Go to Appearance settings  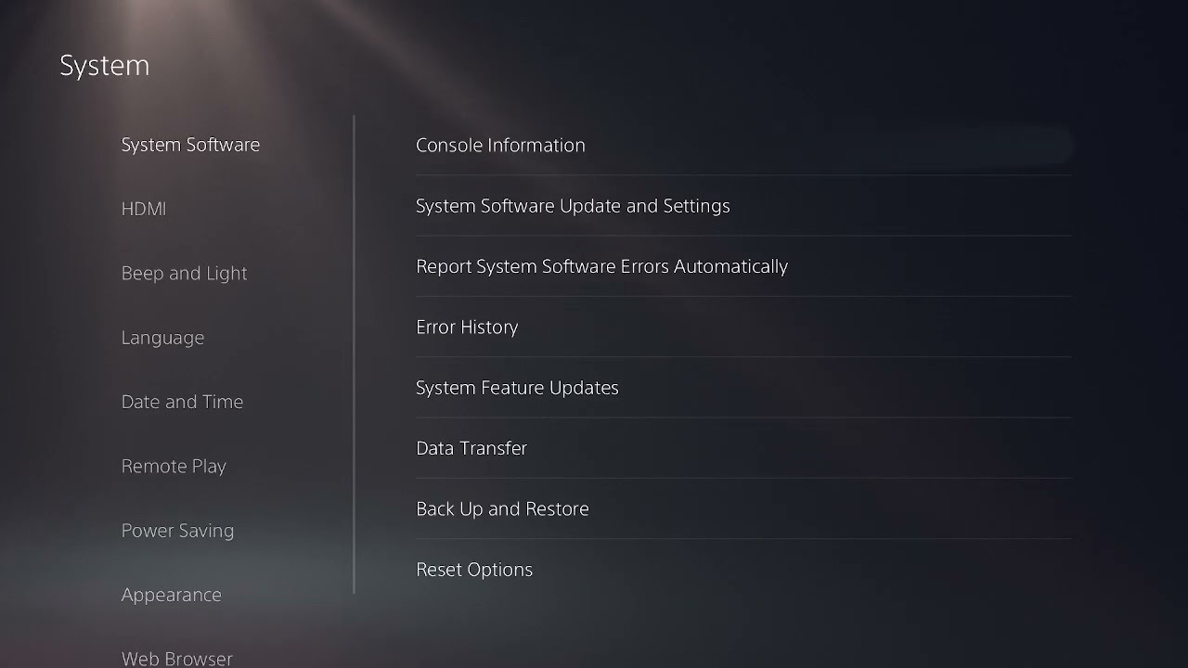pos(171,595)
